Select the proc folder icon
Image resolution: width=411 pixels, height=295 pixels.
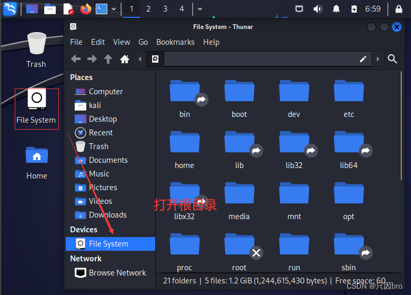click(x=185, y=244)
